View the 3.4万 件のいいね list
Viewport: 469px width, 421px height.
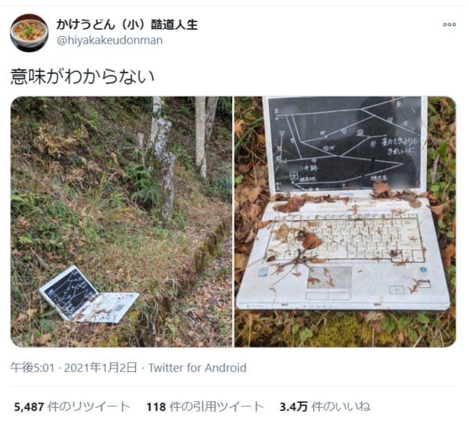pyautogui.click(x=325, y=407)
